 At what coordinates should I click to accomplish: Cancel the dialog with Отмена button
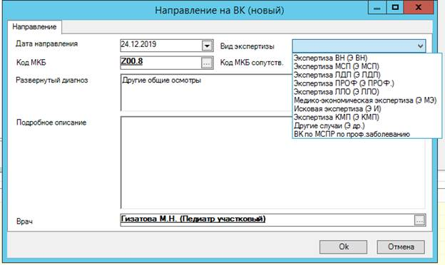click(x=401, y=247)
